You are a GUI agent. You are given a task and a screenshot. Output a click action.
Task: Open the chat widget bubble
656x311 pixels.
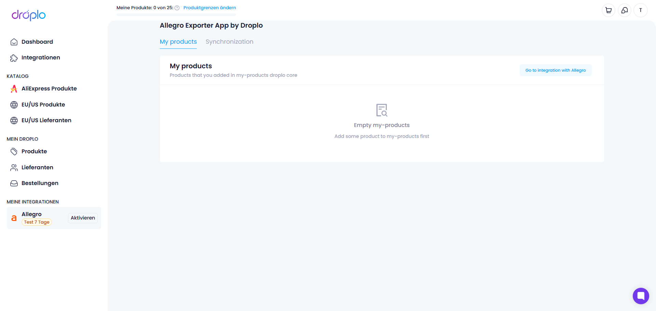click(x=641, y=296)
